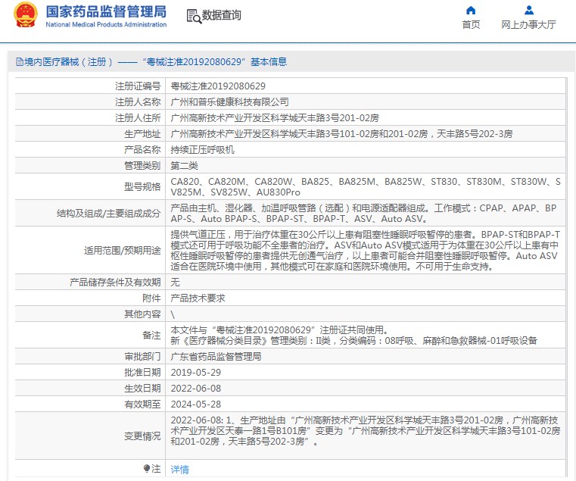Select expiry date 2024-05-28
The height and width of the screenshot is (481, 576).
(x=196, y=404)
